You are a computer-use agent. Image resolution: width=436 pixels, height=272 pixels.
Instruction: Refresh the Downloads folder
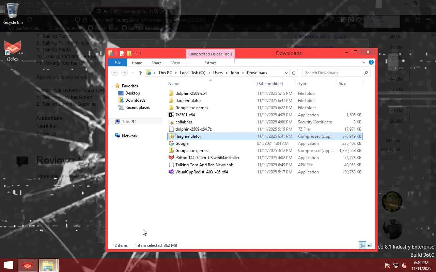294,73
